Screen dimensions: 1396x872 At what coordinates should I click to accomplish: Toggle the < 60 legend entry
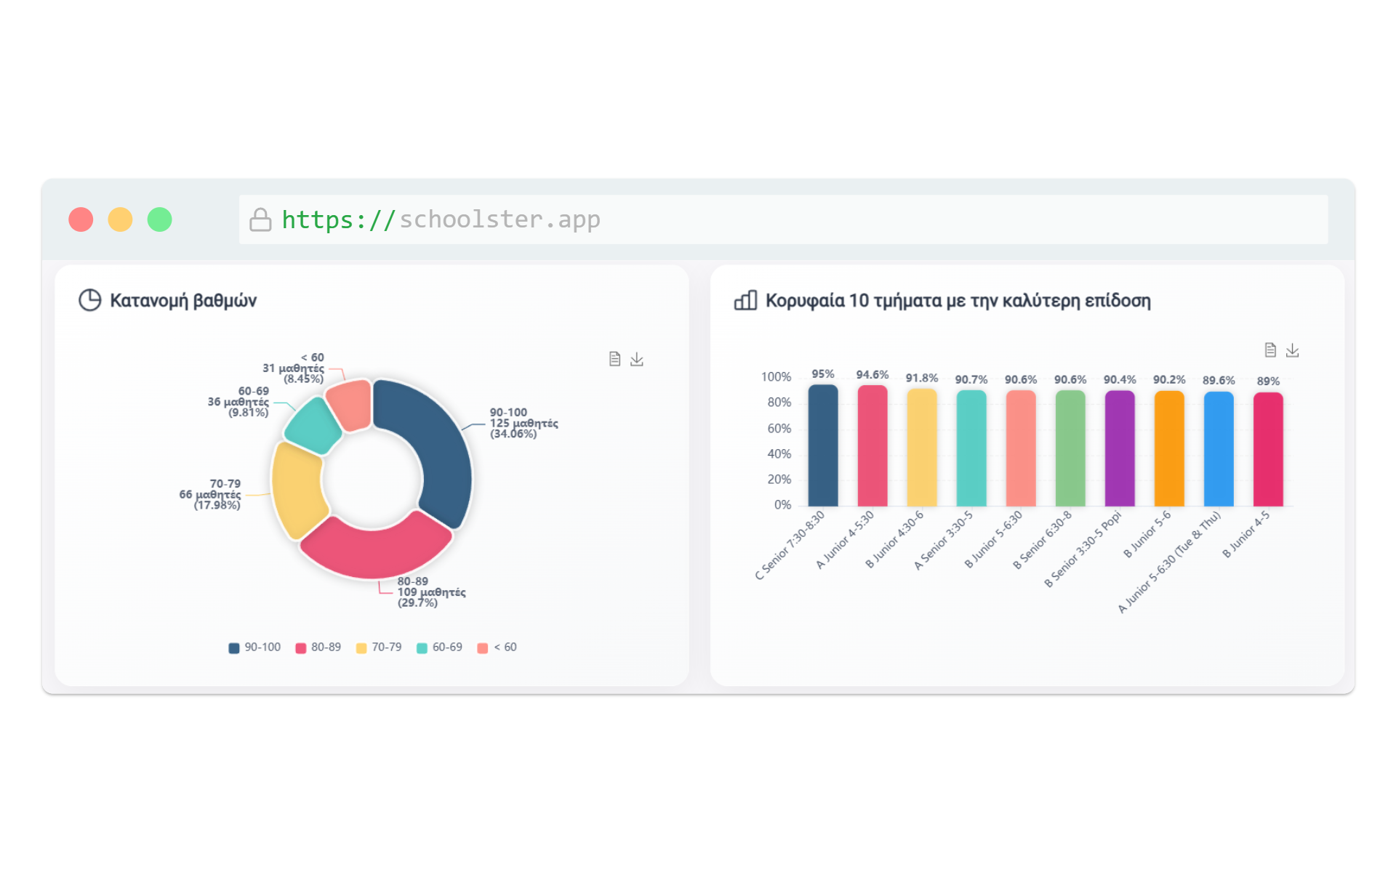click(x=497, y=647)
